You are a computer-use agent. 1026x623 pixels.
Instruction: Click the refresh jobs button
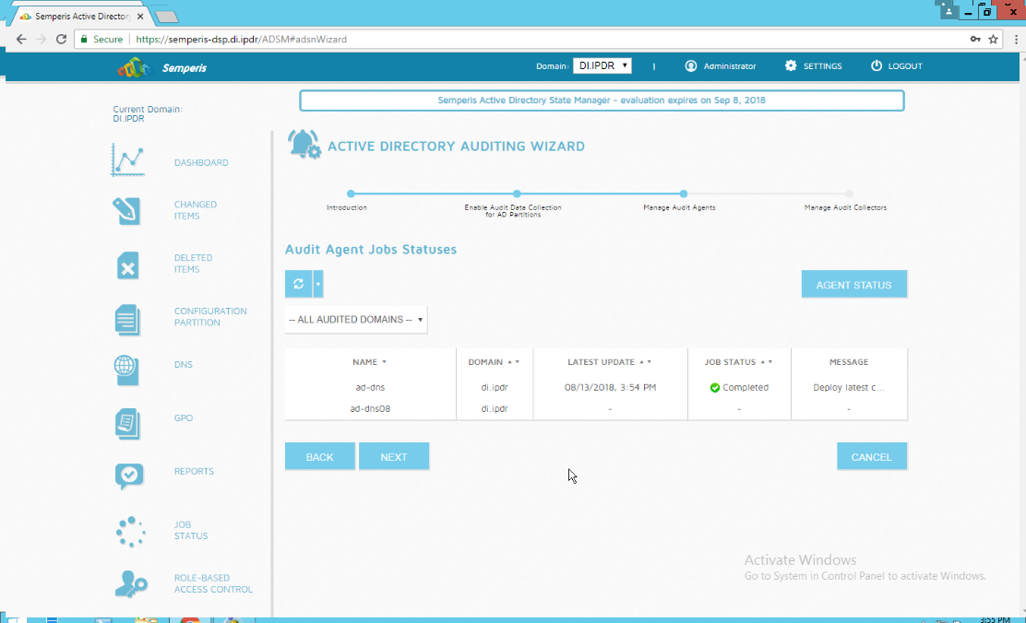tap(299, 284)
